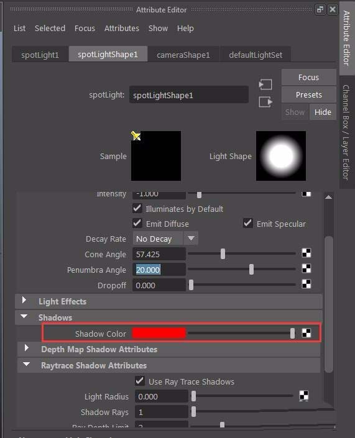Disable Use Ray Trace Shadows
Screen dimensions: 355x438
tap(139, 381)
